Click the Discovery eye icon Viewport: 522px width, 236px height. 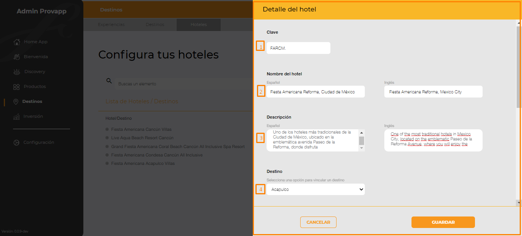point(16,72)
